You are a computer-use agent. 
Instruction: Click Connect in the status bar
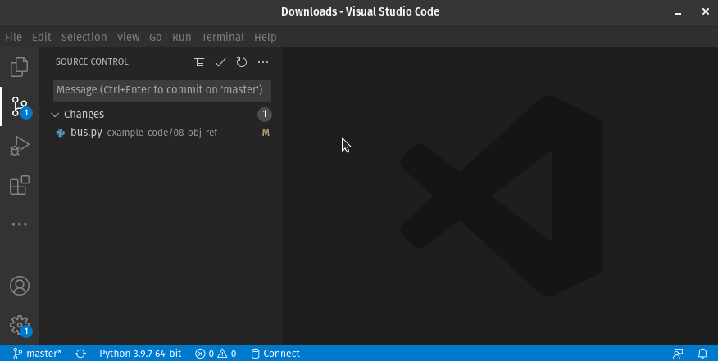[275, 354]
